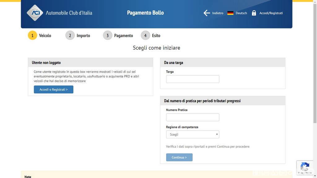
Task: Click the Scegli come iniziare heading
Action: tap(156, 48)
